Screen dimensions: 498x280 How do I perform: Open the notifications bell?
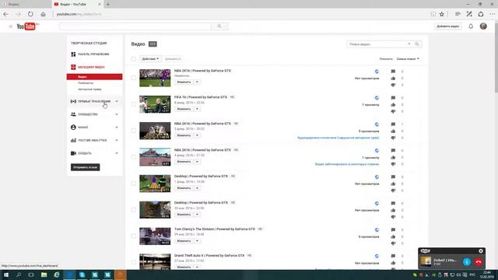[471, 26]
